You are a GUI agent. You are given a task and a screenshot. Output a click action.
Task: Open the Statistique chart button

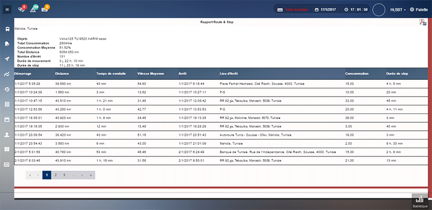point(420,202)
